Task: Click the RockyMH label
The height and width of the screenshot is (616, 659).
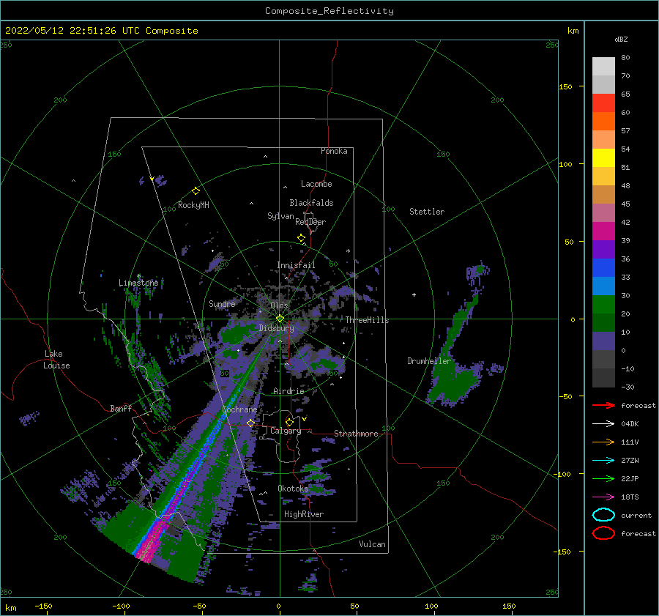Action: [193, 205]
